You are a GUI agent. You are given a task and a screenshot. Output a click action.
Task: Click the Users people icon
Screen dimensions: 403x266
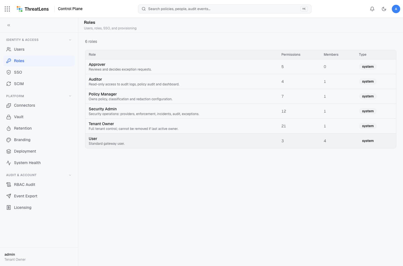[9, 49]
